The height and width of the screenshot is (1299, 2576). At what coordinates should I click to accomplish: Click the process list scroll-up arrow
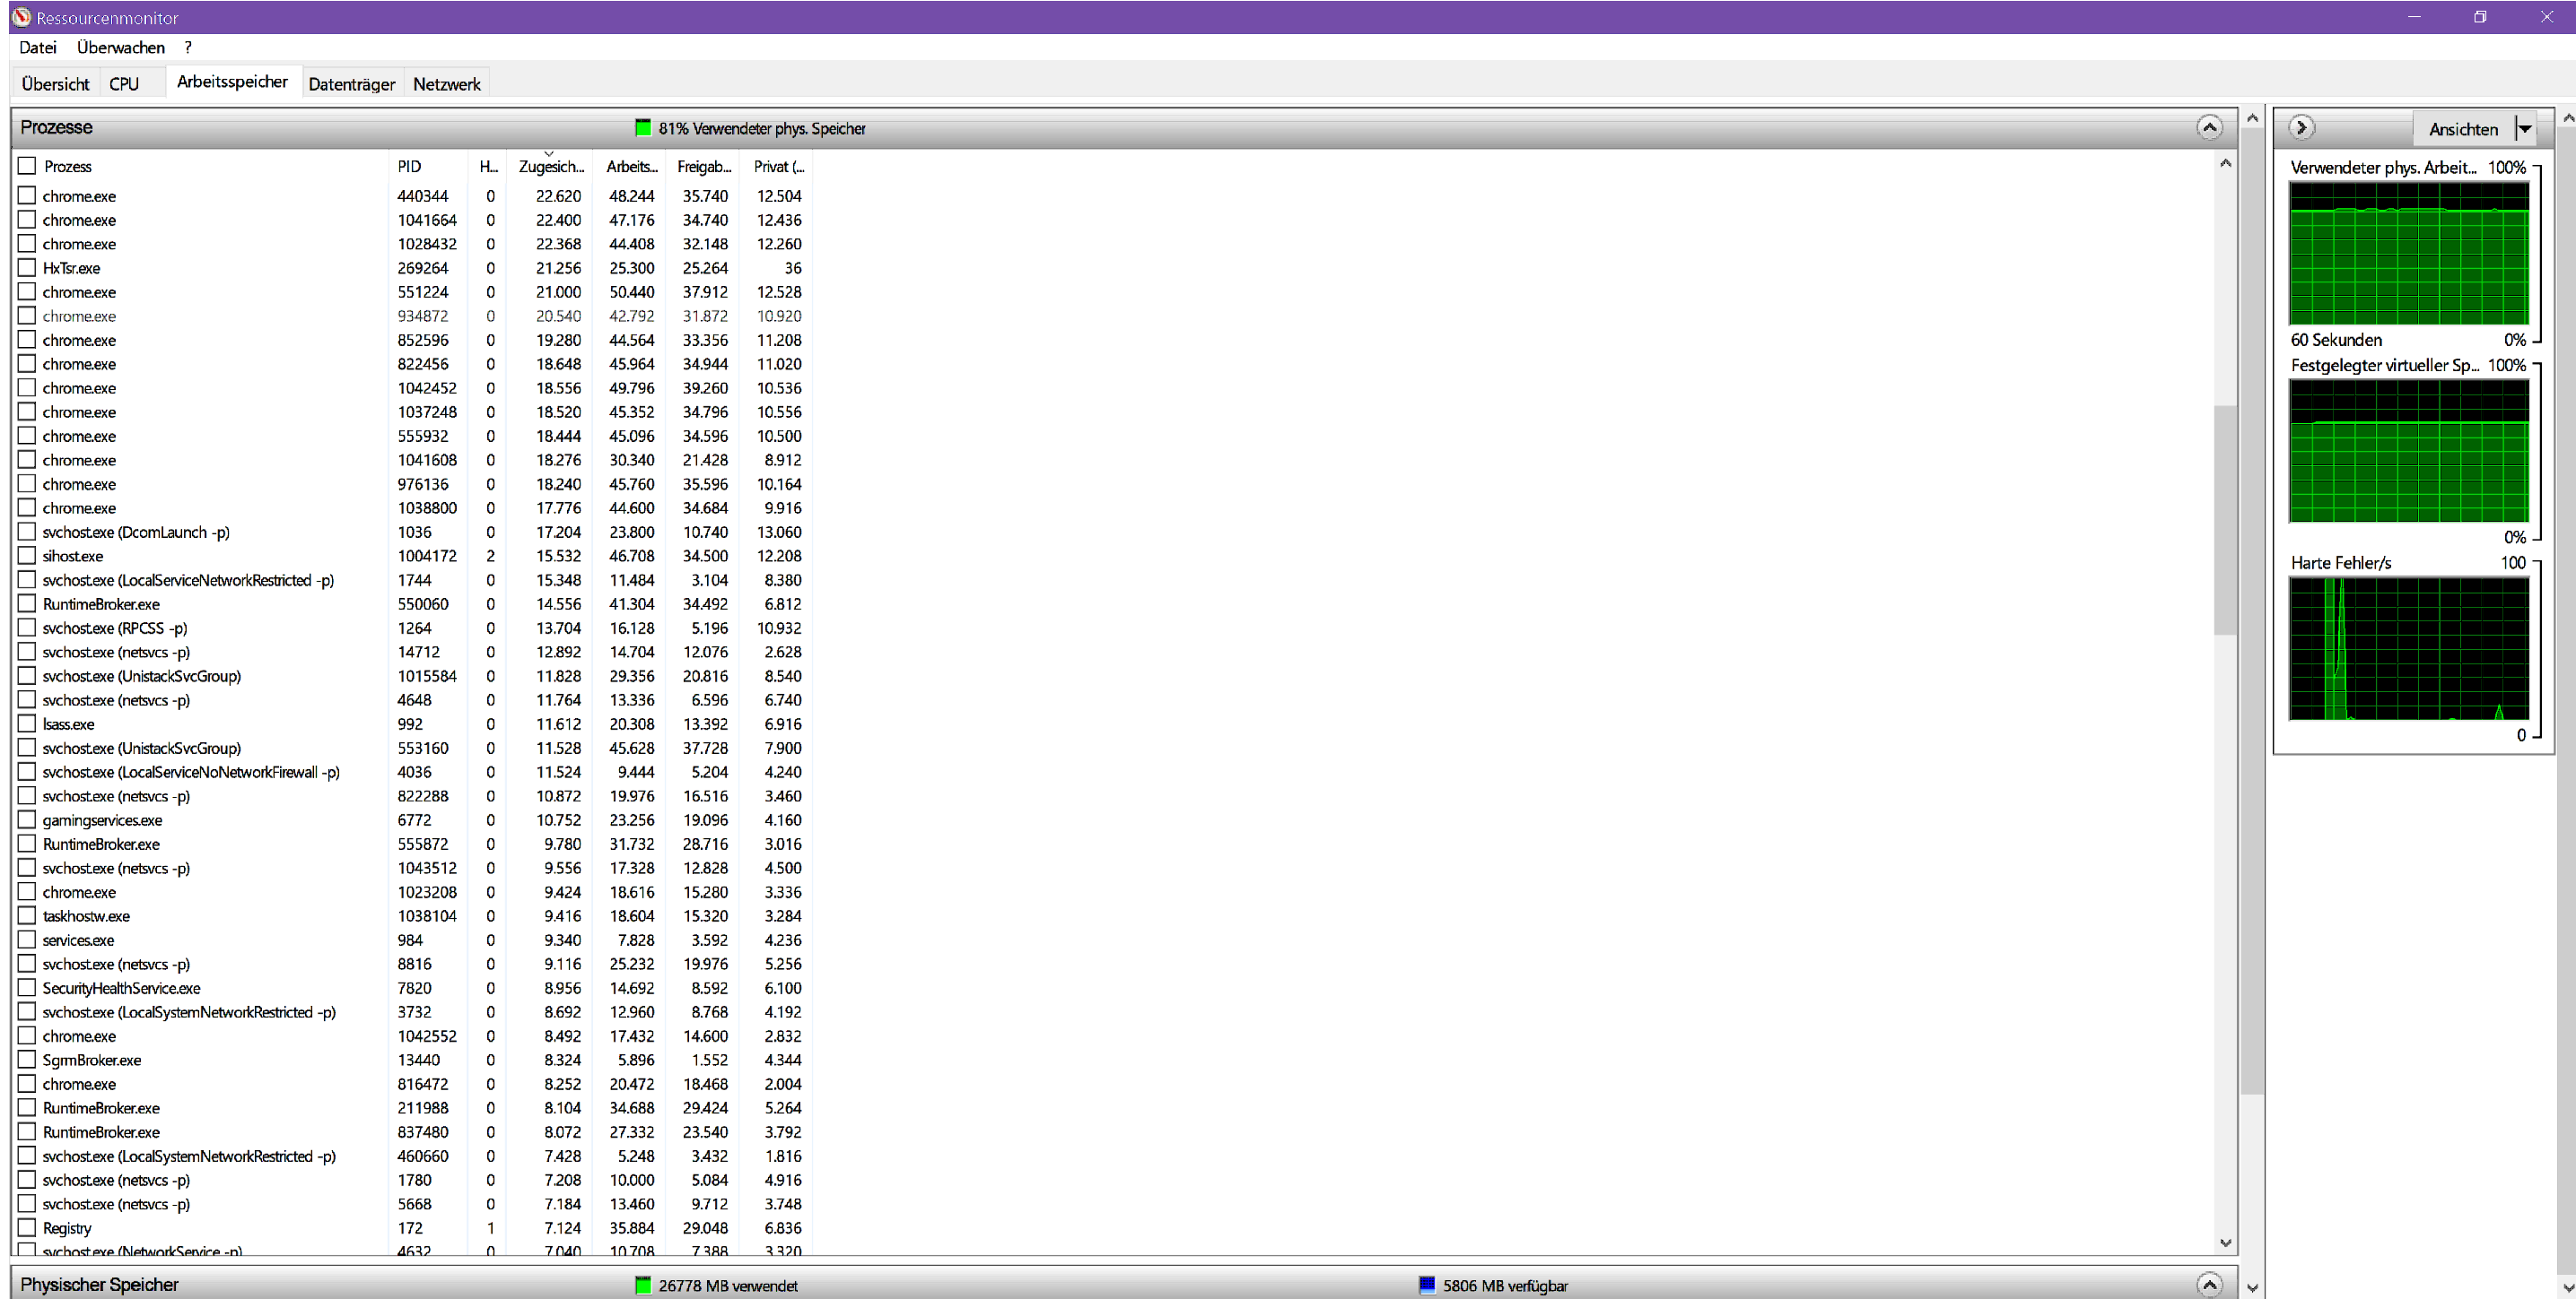pyautogui.click(x=2225, y=164)
